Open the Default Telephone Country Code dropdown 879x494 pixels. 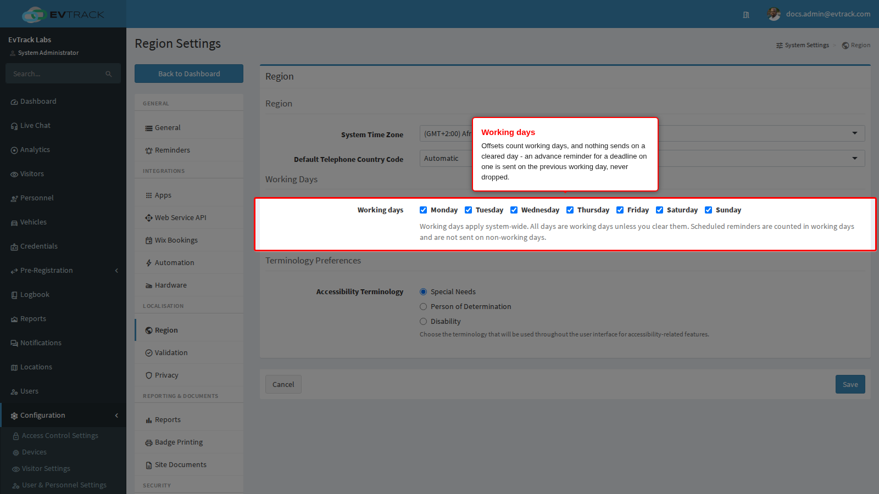click(x=642, y=158)
